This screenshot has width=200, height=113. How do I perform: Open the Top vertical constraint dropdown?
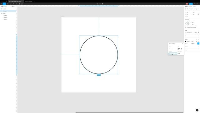point(193,24)
